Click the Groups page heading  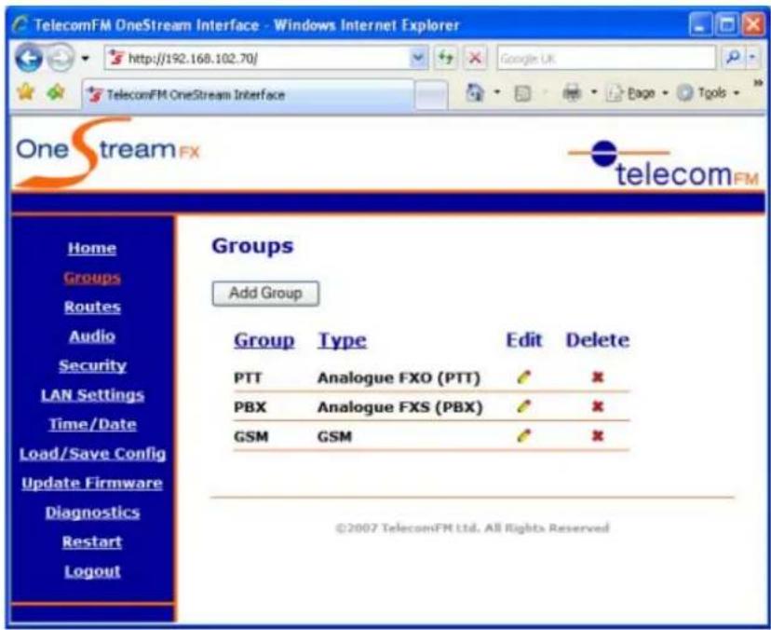(252, 246)
